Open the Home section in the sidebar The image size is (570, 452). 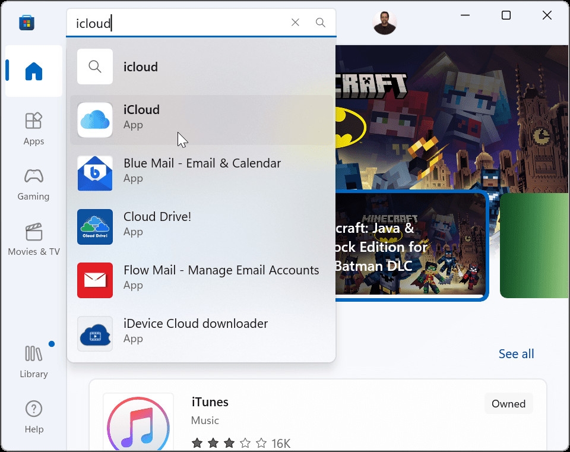coord(33,71)
